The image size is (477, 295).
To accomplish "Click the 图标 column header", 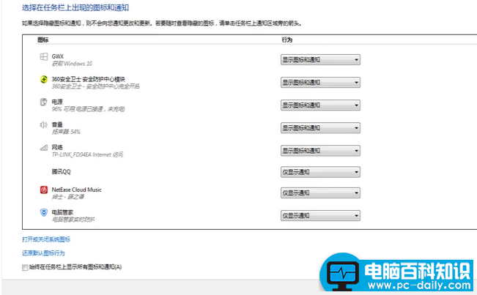I will [x=43, y=40].
